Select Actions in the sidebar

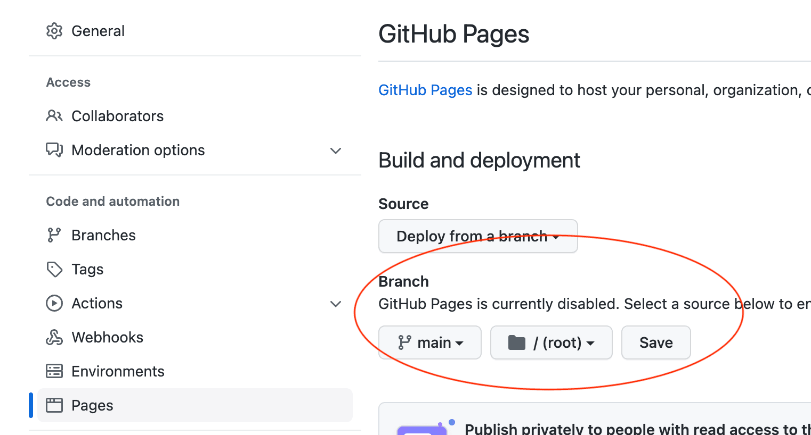pos(195,303)
